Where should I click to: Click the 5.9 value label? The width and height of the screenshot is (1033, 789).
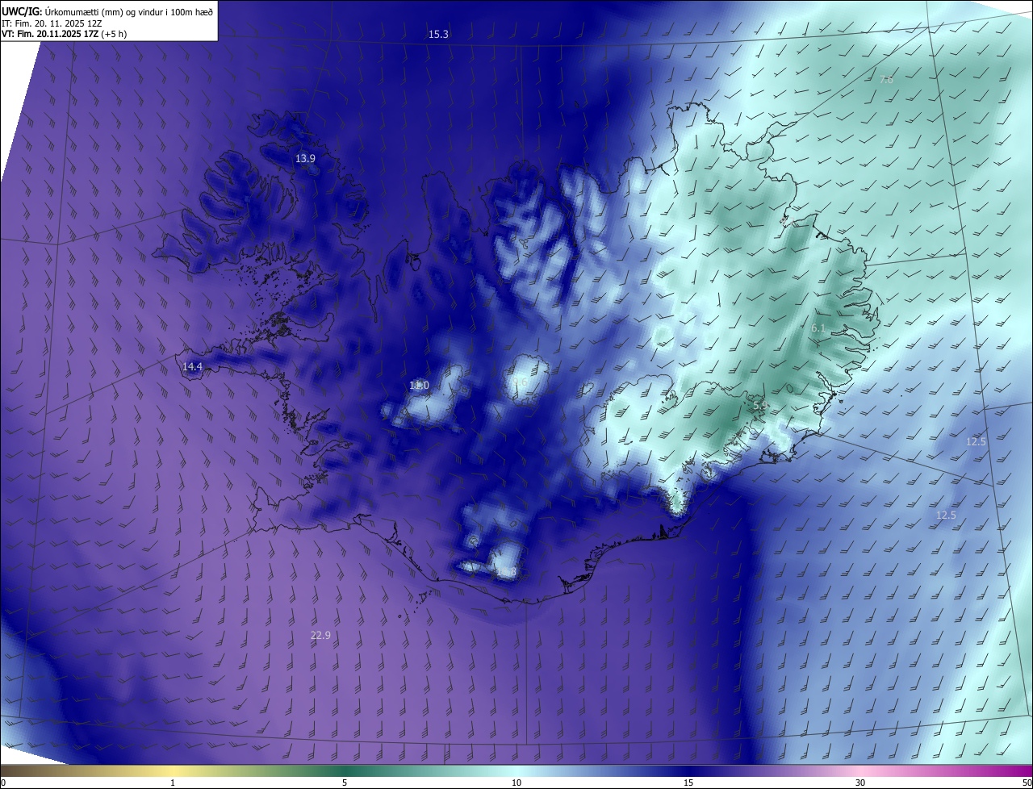(x=759, y=407)
